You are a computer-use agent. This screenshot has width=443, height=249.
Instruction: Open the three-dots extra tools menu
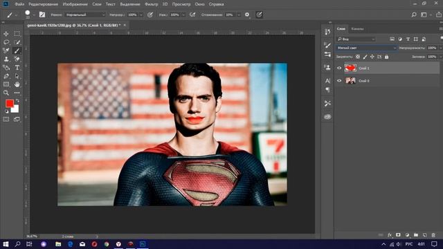click(x=17, y=93)
